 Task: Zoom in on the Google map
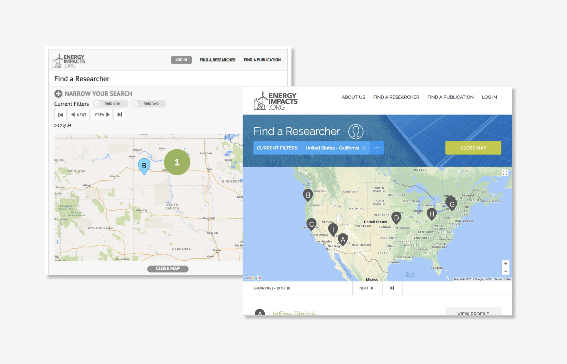(x=505, y=264)
